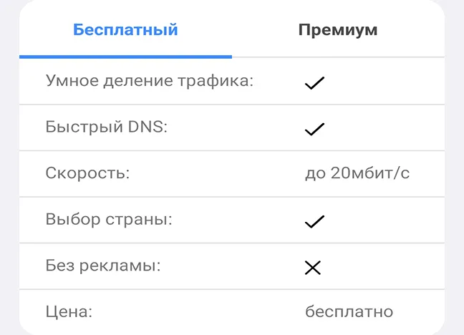Click the Выбор страны label
This screenshot has width=464, height=335.
109,220
